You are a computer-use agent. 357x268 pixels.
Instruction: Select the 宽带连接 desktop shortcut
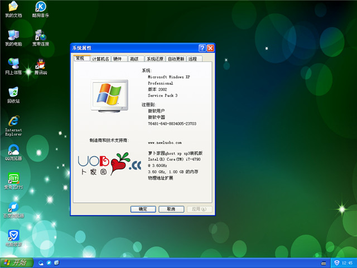(41, 38)
